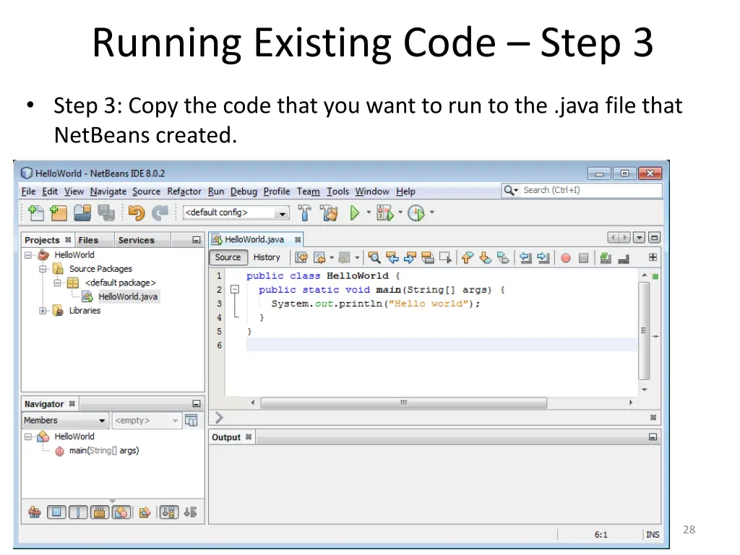The image size is (740, 555).
Task: Toggle Show Static Members filter in Navigator
Action: pyautogui.click(x=78, y=512)
